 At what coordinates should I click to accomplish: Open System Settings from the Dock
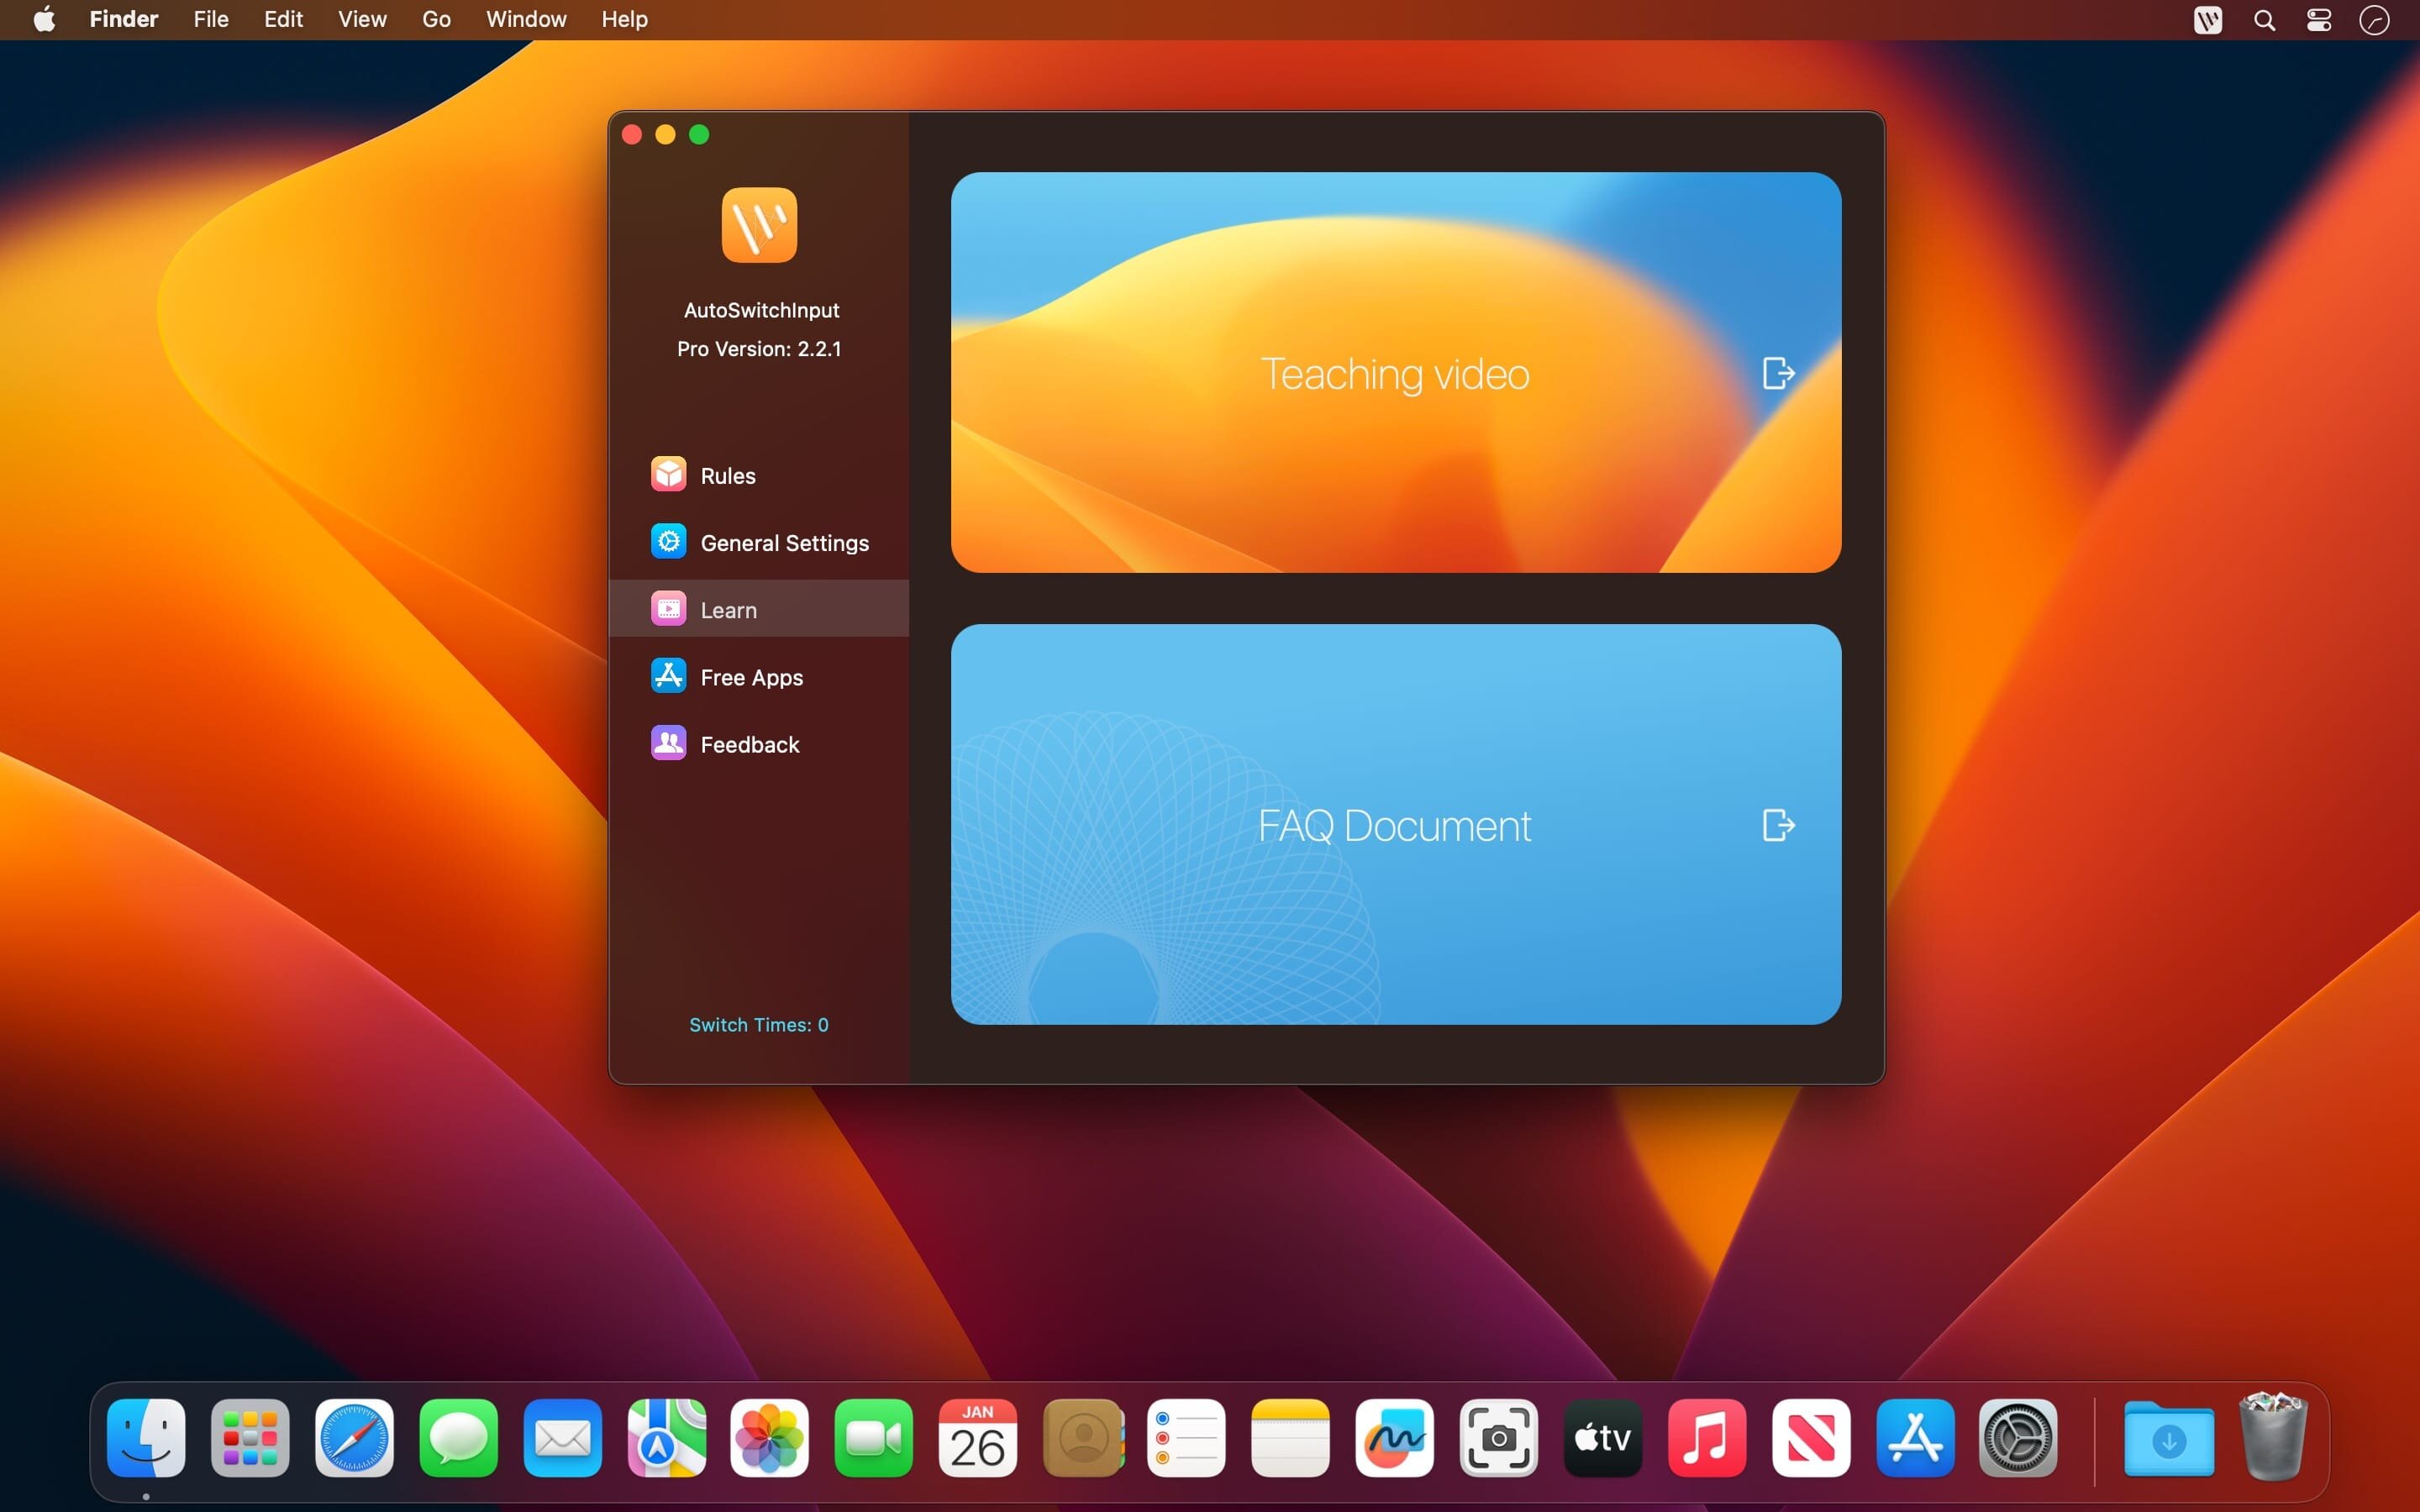[2018, 1438]
